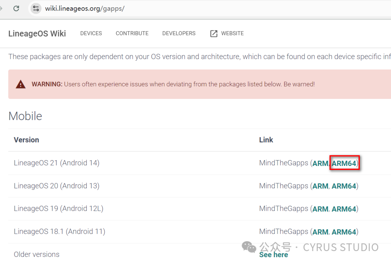Click the 'These packages are only dependent' paragraph
391x263 pixels.
[199, 57]
